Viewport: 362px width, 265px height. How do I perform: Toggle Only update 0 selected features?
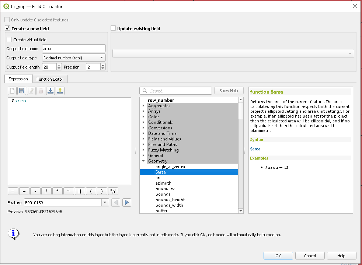7,20
